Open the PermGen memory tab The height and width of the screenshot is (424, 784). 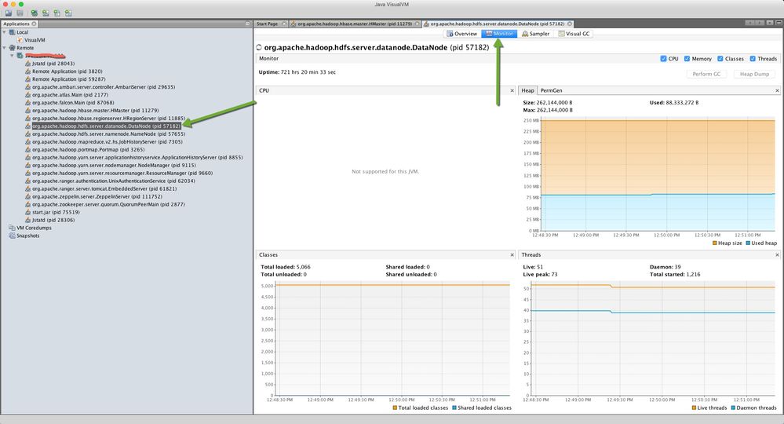coord(551,91)
